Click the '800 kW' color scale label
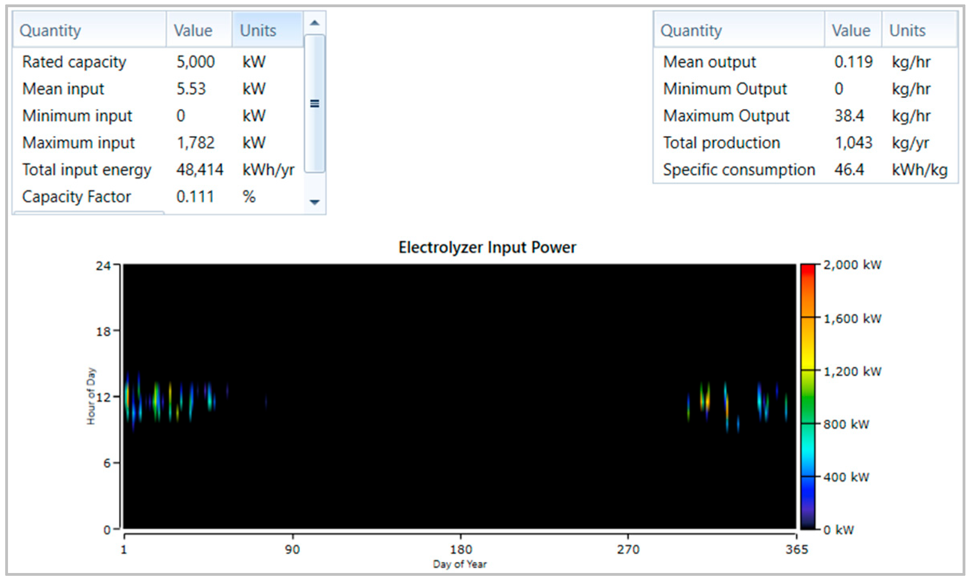The image size is (973, 583). pos(846,424)
